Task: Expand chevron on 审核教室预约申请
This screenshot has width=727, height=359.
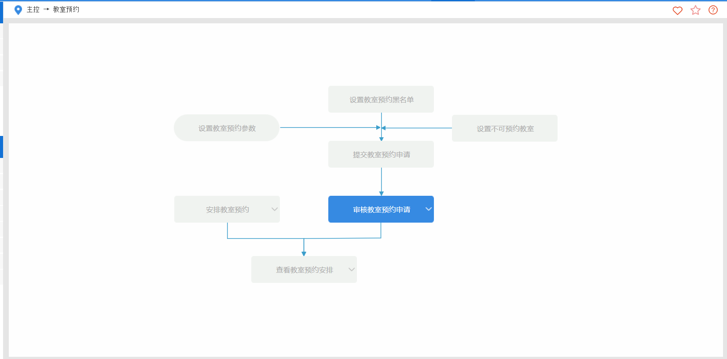Action: (x=429, y=209)
